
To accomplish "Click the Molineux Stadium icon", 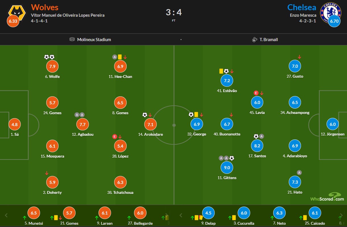I will (x=72, y=39).
